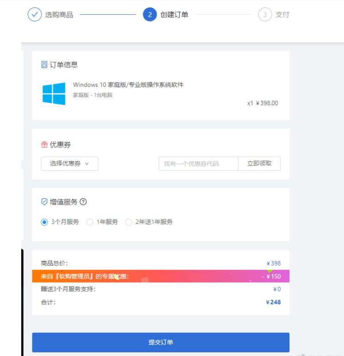
Task: Focus the 我有一个优惠券代码 input field
Action: 199,163
